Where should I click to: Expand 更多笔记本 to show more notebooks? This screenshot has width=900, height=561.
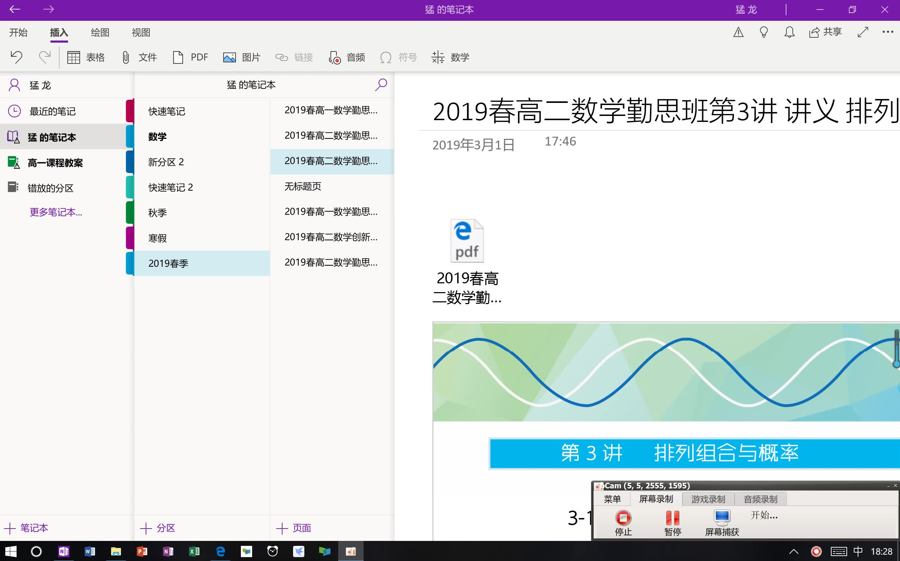click(x=55, y=212)
